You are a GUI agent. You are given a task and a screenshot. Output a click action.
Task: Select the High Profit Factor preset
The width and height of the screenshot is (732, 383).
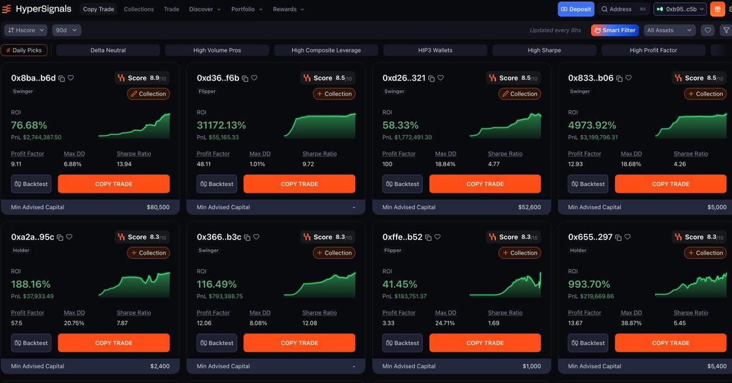coord(653,50)
